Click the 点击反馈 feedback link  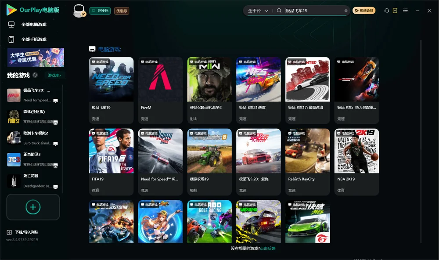pos(268,248)
